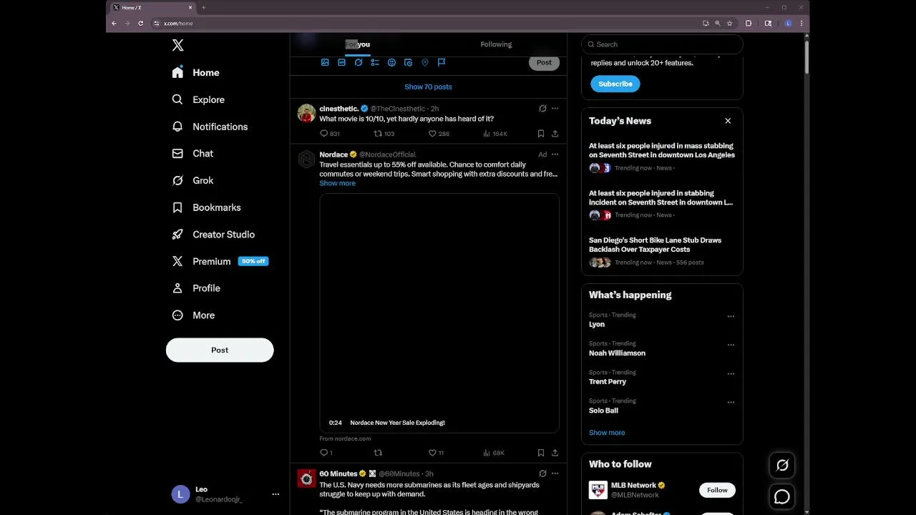Open Leo account switcher menu

(x=225, y=494)
